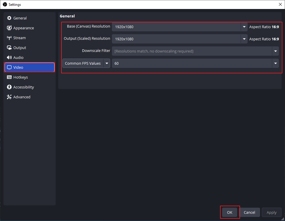Dismiss the dialog with Cancel
Viewport: 285px width, 221px height.
pos(250,212)
